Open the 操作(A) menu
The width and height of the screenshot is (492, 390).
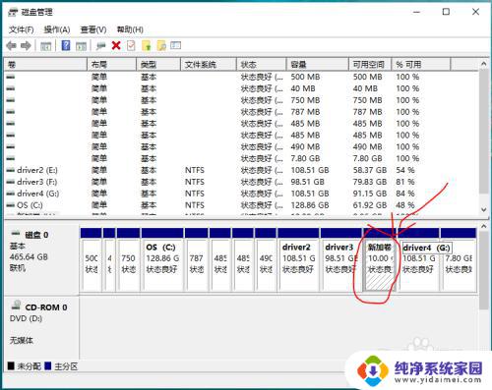click(x=57, y=29)
